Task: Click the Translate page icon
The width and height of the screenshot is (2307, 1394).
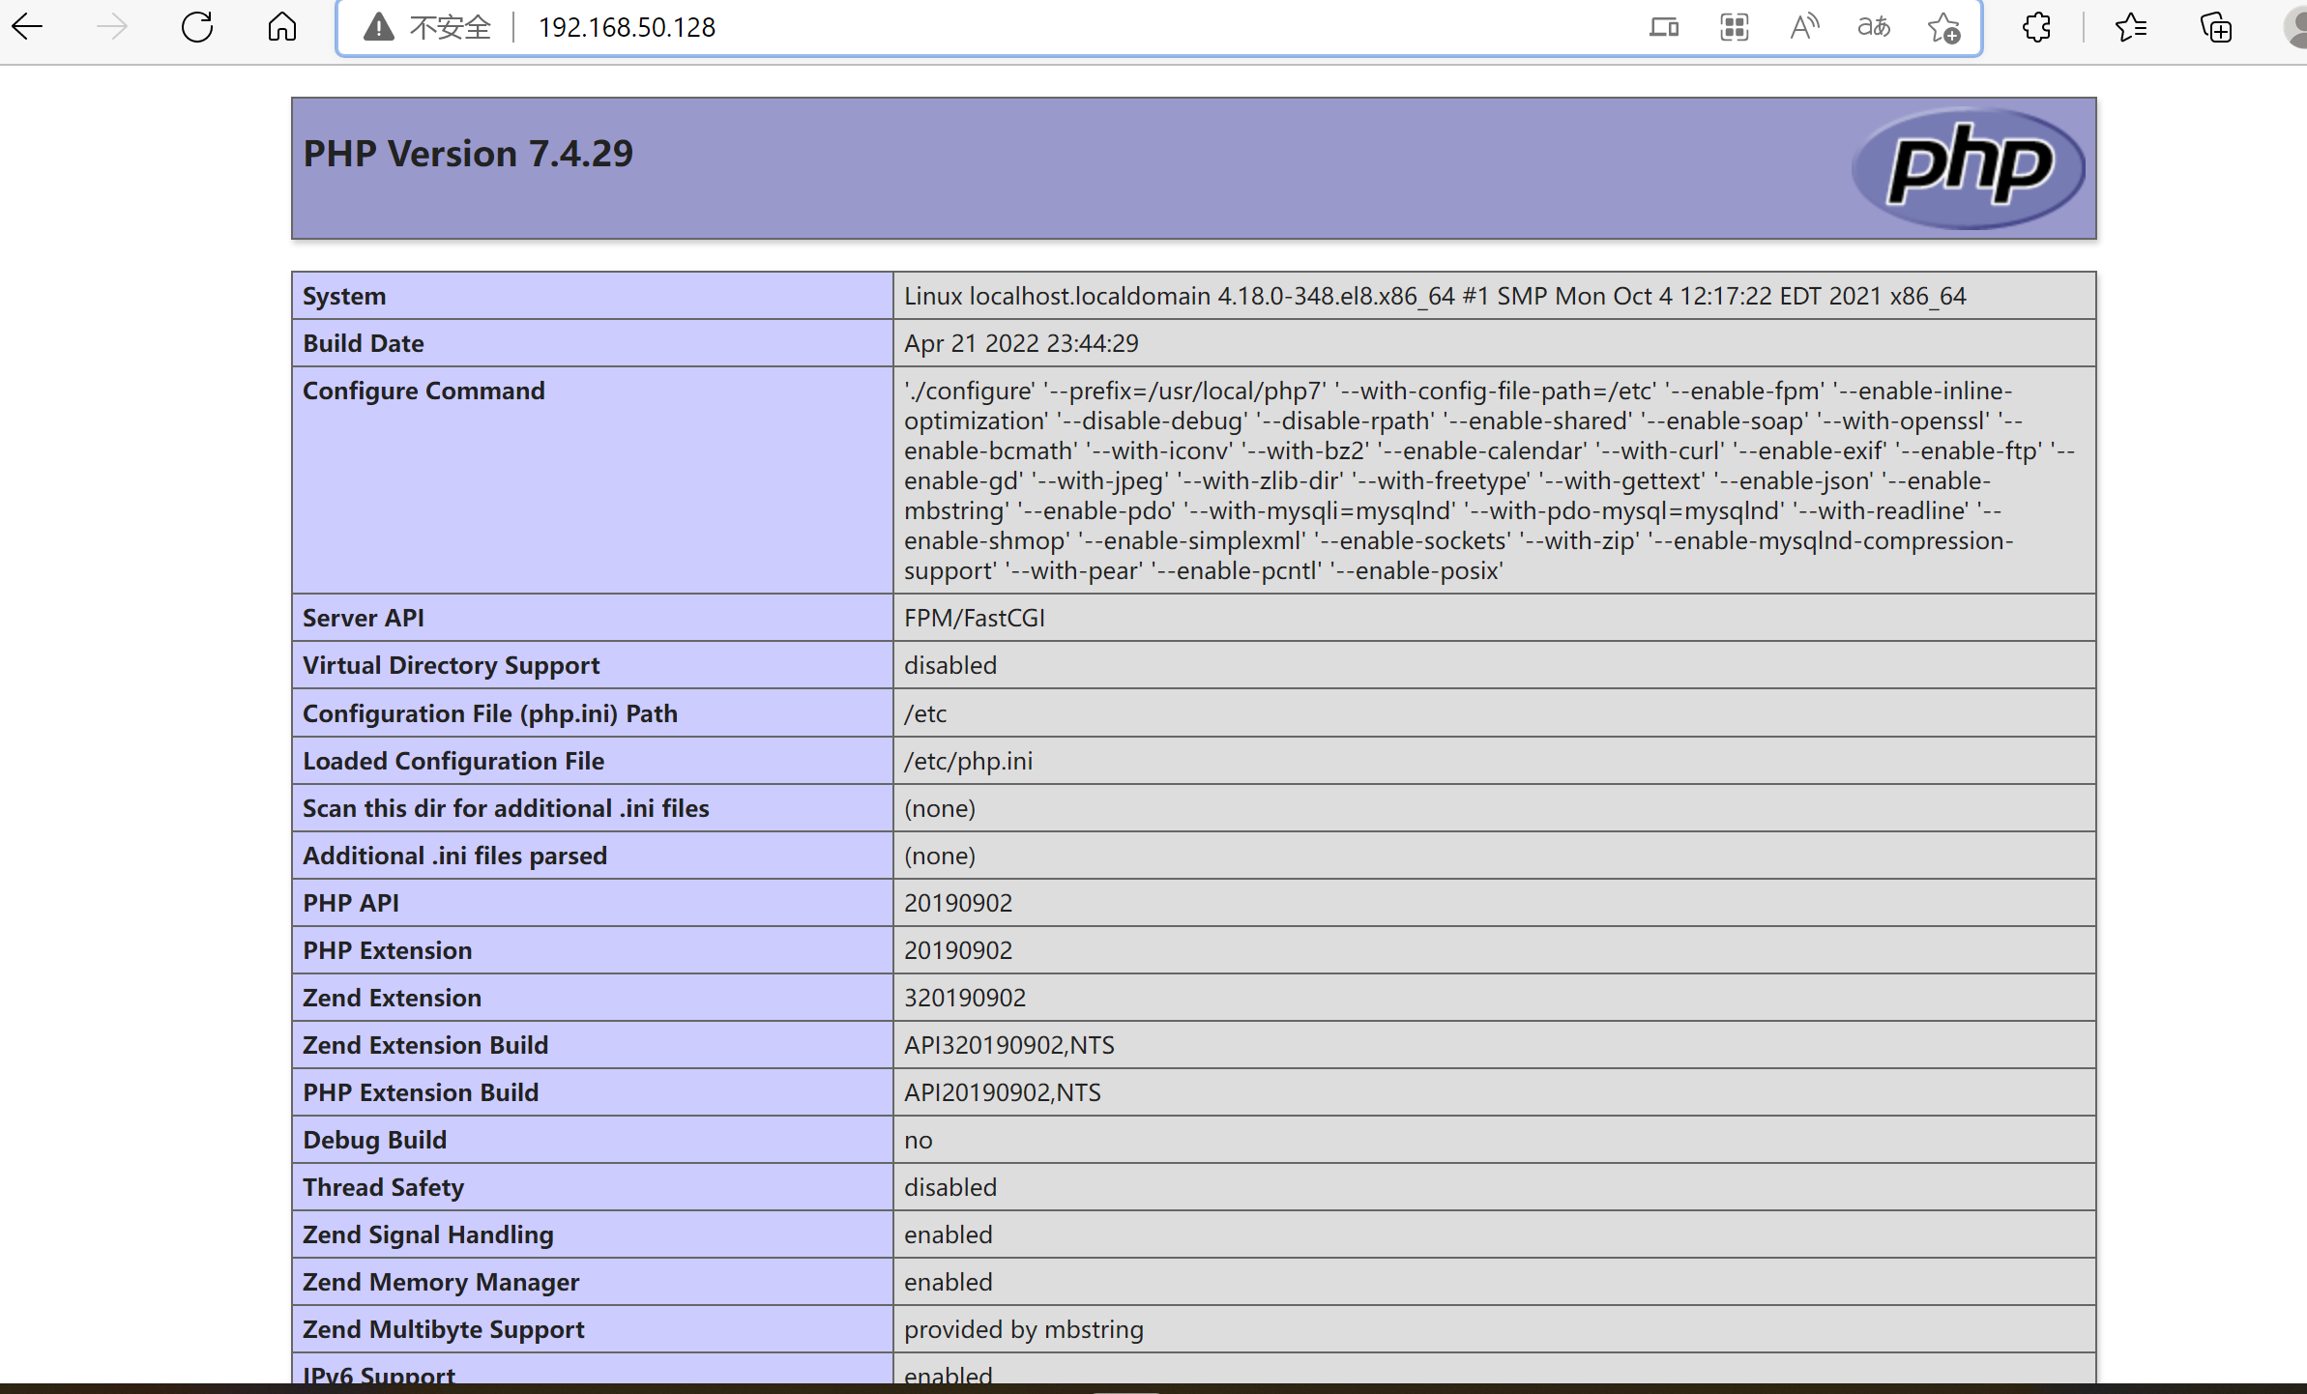Action: coord(1873,27)
